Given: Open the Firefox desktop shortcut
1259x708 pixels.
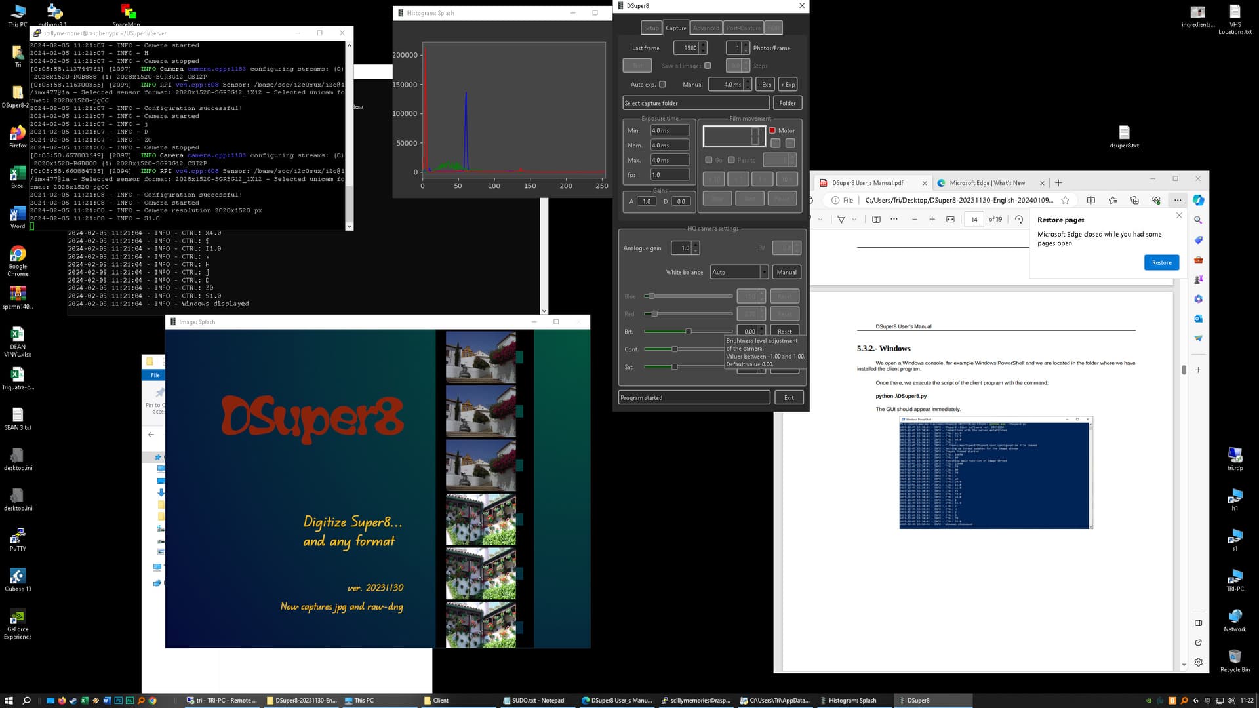Looking at the screenshot, I should 18,136.
